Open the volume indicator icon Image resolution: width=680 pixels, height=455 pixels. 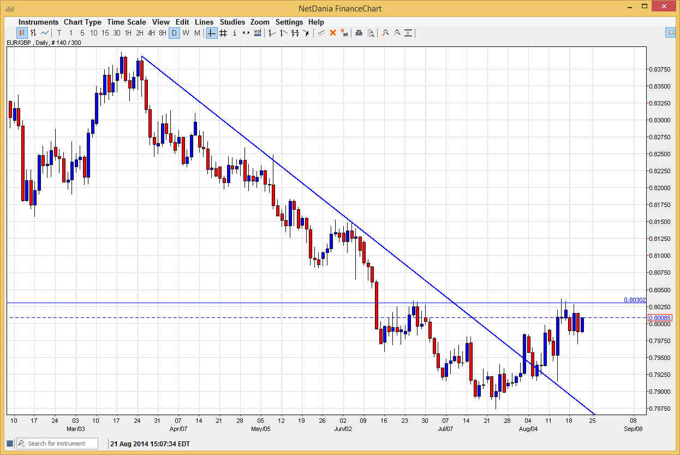[x=257, y=33]
